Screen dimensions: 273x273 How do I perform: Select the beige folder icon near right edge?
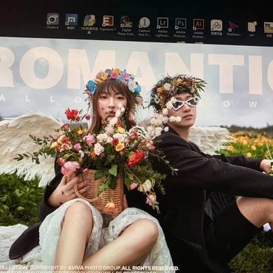tap(252, 27)
